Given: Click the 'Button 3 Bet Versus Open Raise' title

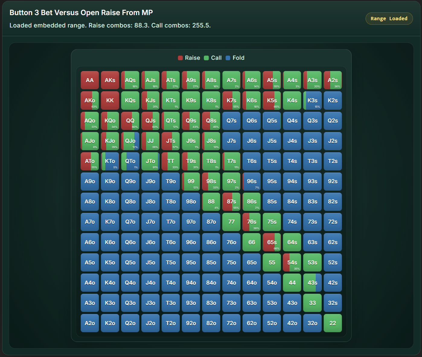Looking at the screenshot, I should [81, 13].
